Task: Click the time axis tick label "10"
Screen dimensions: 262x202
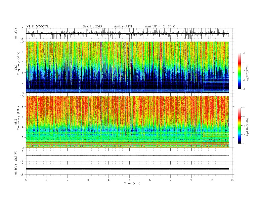Action: point(233,180)
